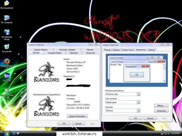Open the Advanced tab in System Properties
Screen dimensions: 182x136
coord(91,53)
